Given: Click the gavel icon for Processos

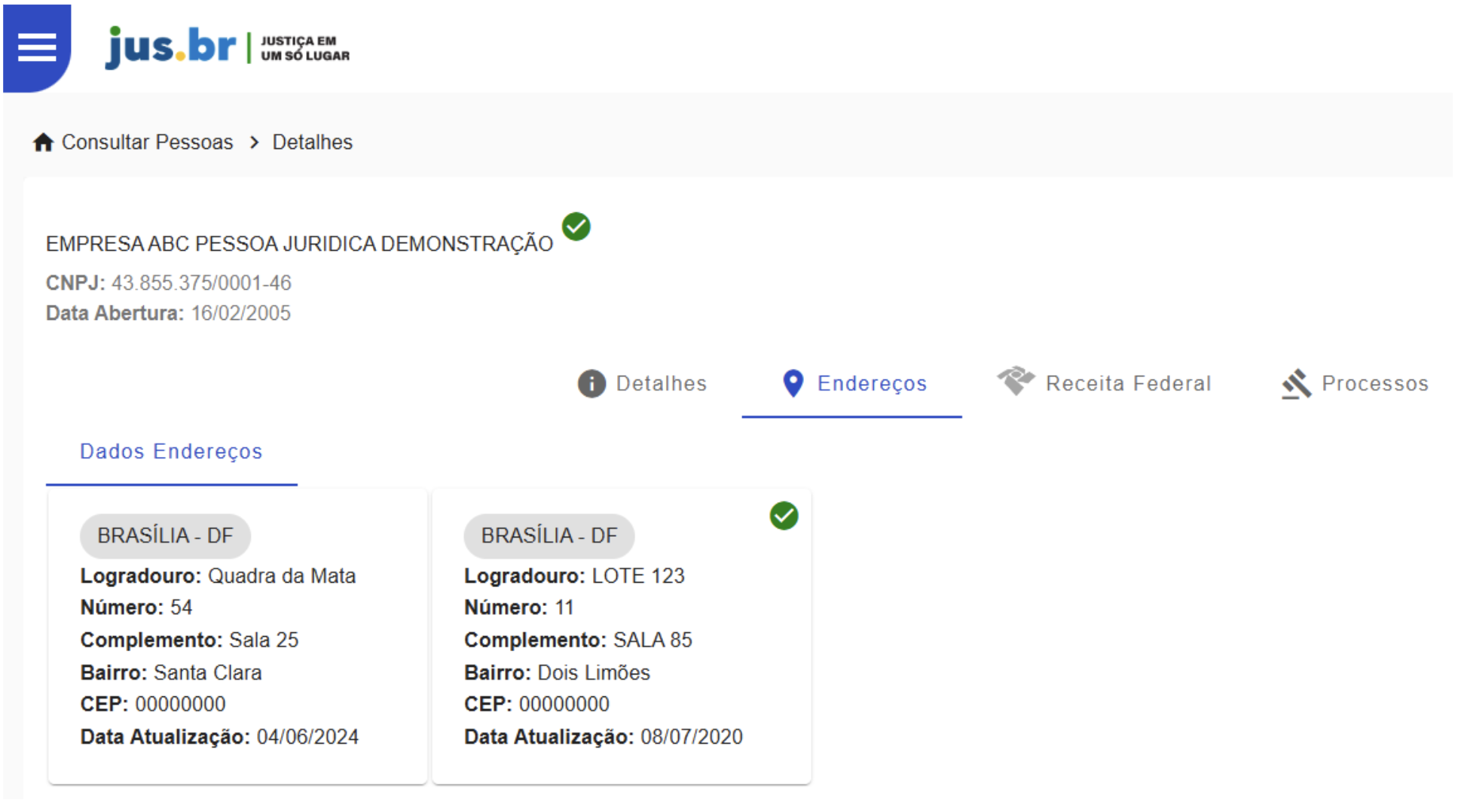Looking at the screenshot, I should click(x=1296, y=383).
